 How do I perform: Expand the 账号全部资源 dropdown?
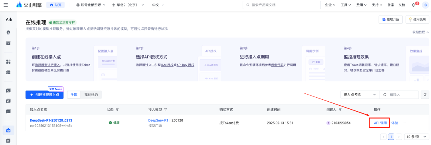[91, 5]
